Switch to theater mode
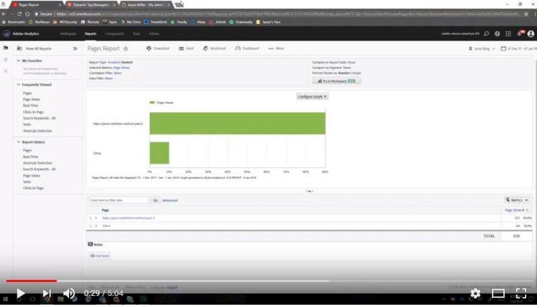 click(x=498, y=293)
